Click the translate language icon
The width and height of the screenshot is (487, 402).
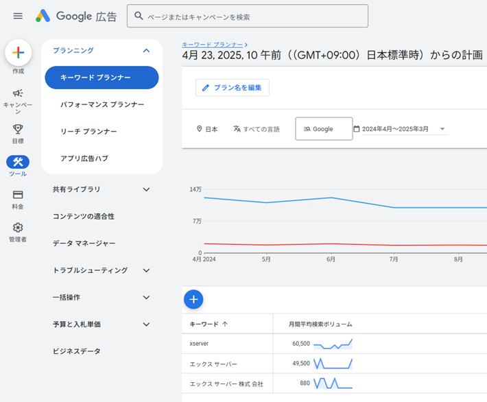(237, 128)
